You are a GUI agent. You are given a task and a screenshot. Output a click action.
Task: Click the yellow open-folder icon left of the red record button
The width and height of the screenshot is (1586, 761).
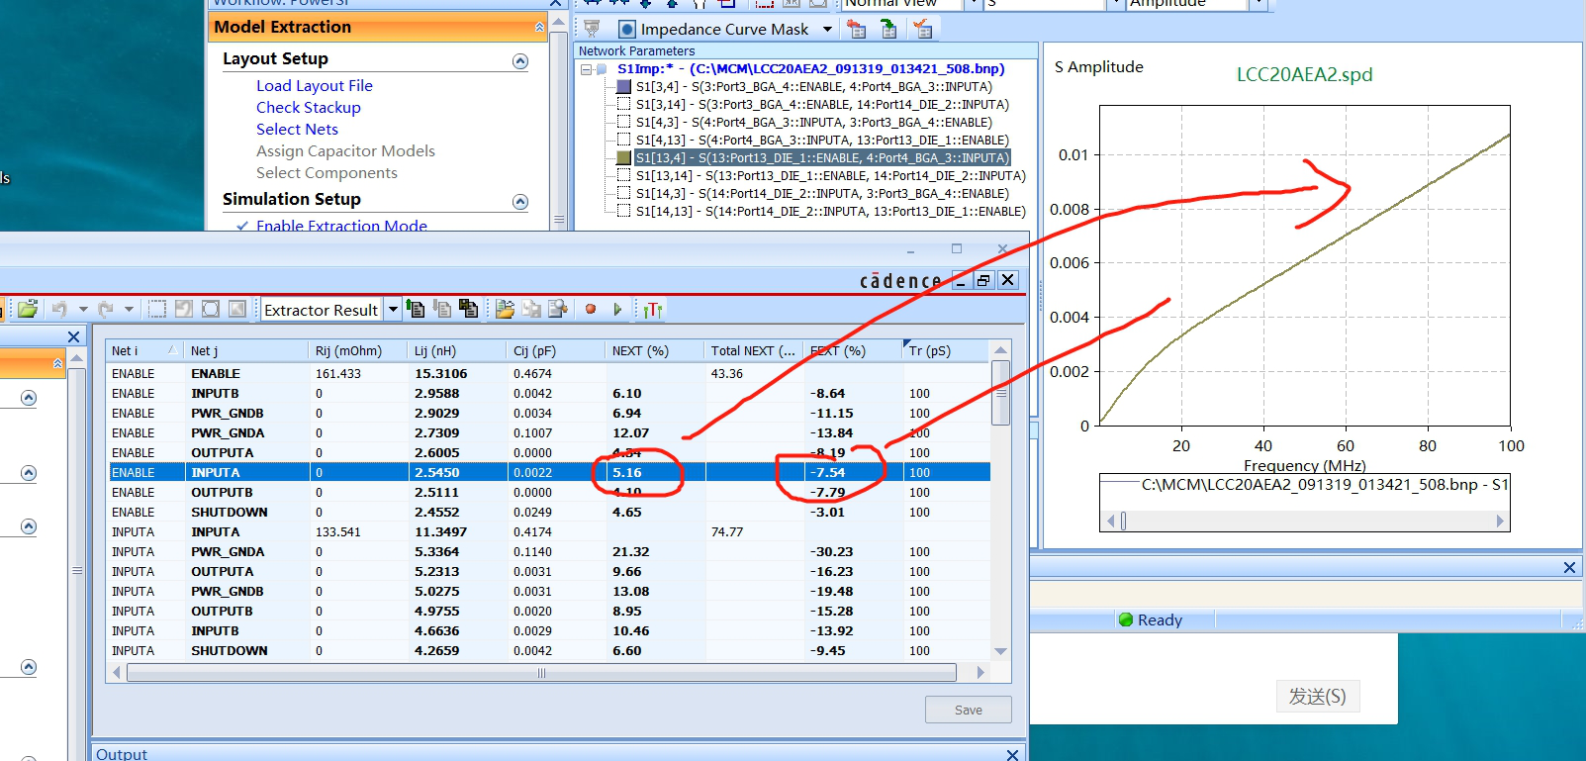506,309
